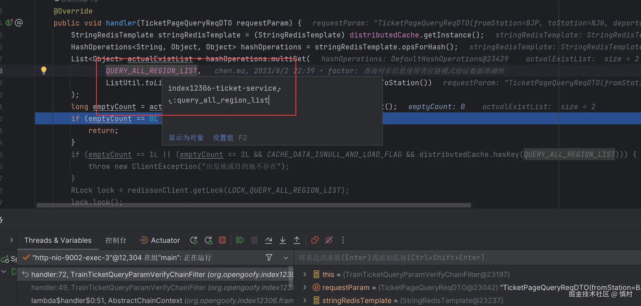Image resolution: width=641 pixels, height=306 pixels.
Task: Open debugger more options menu
Action: 343,240
